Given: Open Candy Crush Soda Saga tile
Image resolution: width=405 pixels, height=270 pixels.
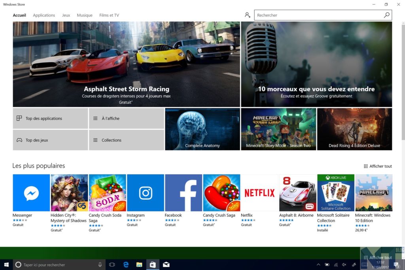Looking at the screenshot, I should click(x=107, y=193).
